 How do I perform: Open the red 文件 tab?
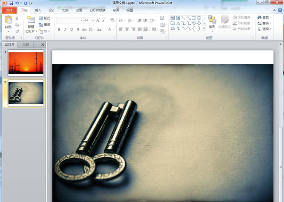9,10
